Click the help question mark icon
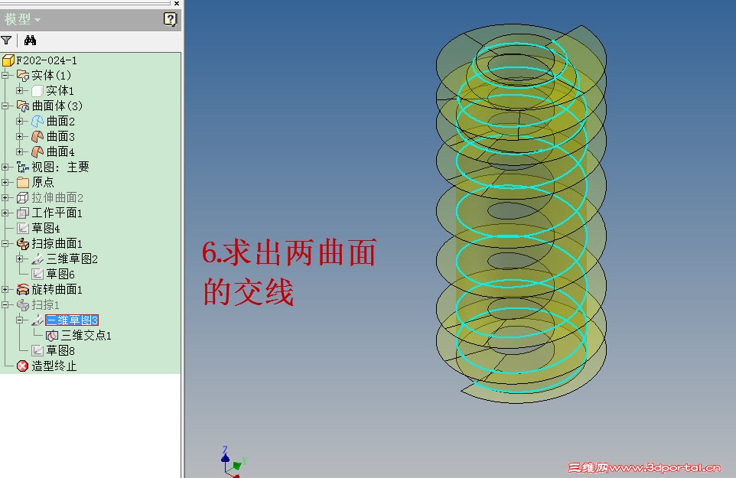The width and height of the screenshot is (736, 478). click(x=170, y=19)
